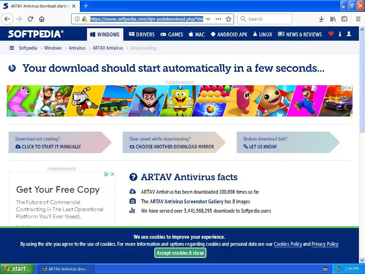Click AdChoices icon on side ad
Image resolution: width=365 pixels, height=274 pixels.
[107, 174]
